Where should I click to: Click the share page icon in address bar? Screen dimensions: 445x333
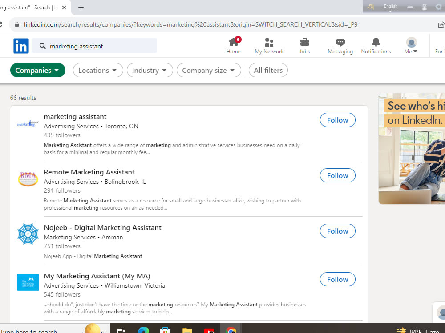(x=441, y=24)
